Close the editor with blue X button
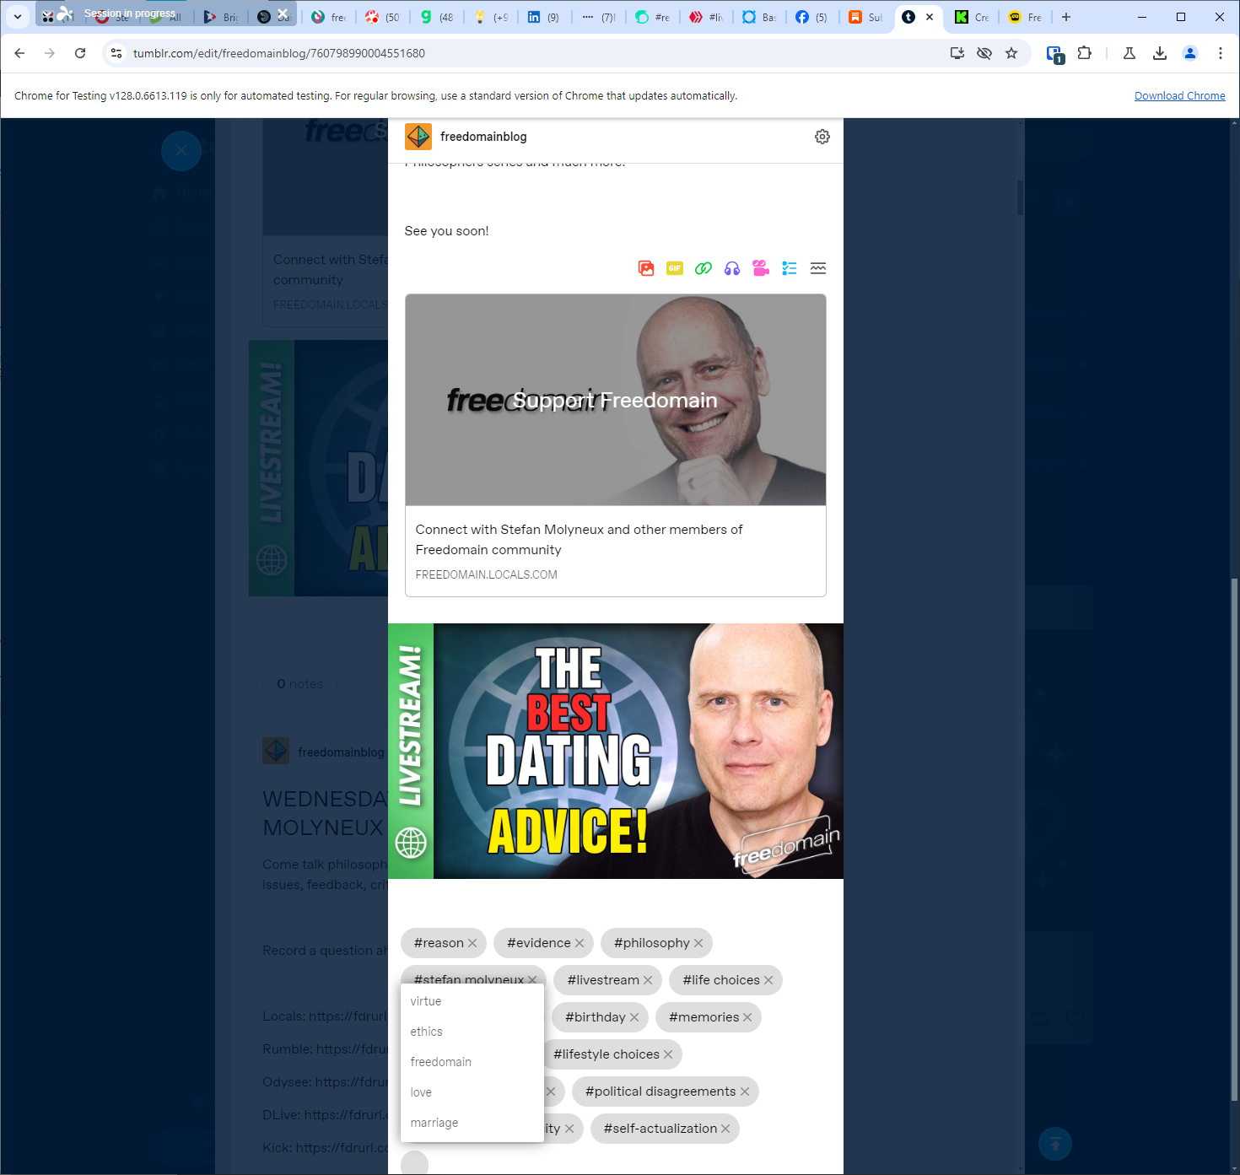1240x1175 pixels. coord(181,151)
